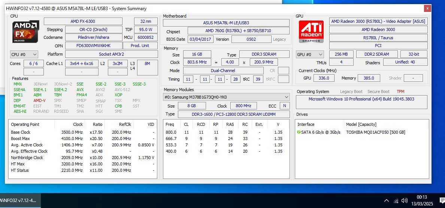The width and height of the screenshot is (445, 208).
Task: Open the GPU #0 selector dropdown
Action: (310, 55)
